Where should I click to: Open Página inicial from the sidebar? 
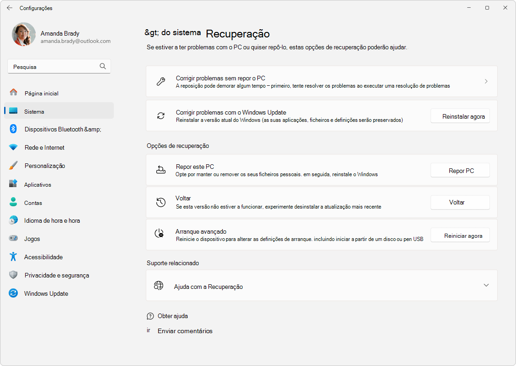coord(41,93)
